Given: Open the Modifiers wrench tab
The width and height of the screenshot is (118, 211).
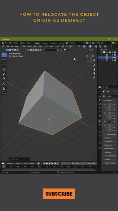Looking at the screenshot, I should (100, 125).
